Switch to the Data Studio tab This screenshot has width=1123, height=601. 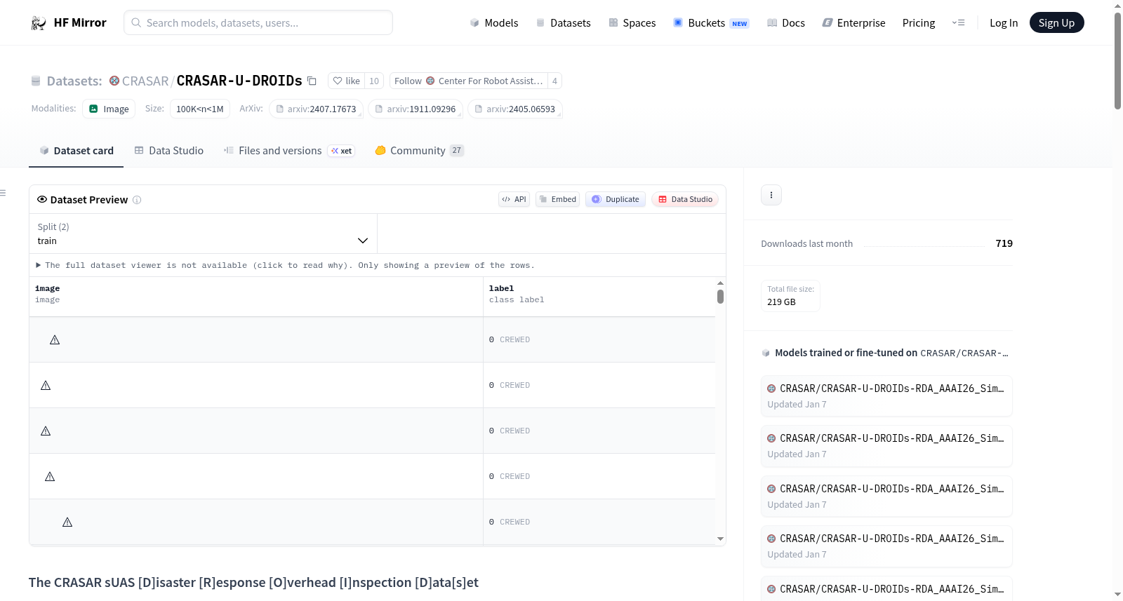[x=169, y=151]
